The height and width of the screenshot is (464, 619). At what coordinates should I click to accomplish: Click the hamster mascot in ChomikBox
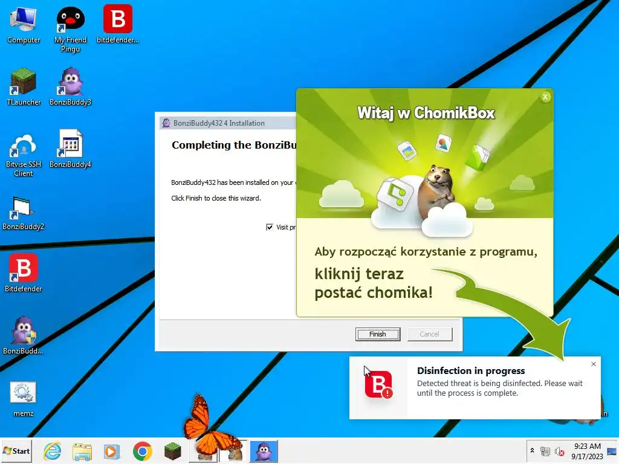coord(436,190)
